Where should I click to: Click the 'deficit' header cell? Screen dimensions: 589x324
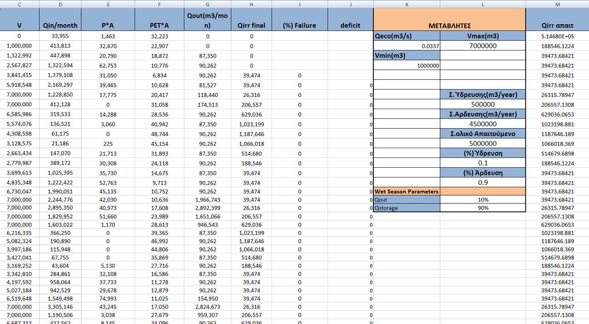350,20
